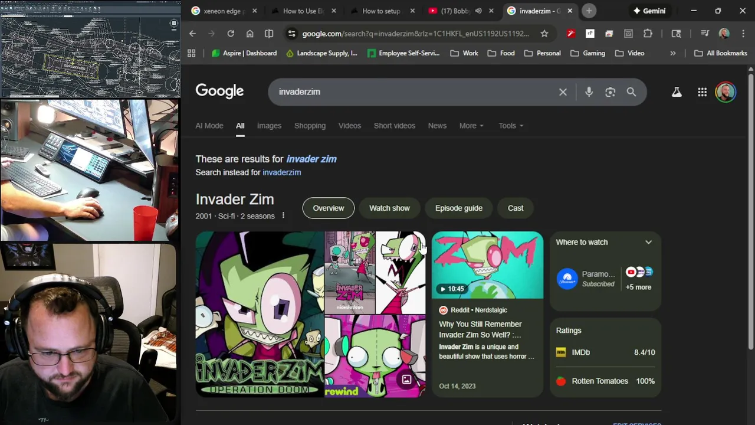Open the Landscape Supply bookmark

[321, 53]
